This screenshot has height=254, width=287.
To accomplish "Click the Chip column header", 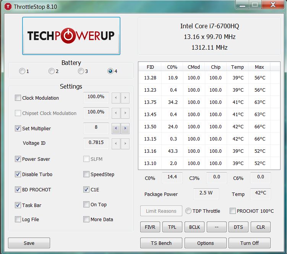I will (x=216, y=67).
